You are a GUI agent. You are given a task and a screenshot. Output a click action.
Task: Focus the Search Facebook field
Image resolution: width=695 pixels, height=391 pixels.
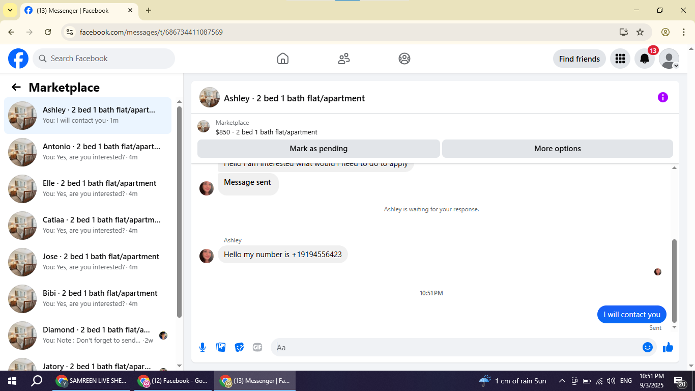coord(104,59)
